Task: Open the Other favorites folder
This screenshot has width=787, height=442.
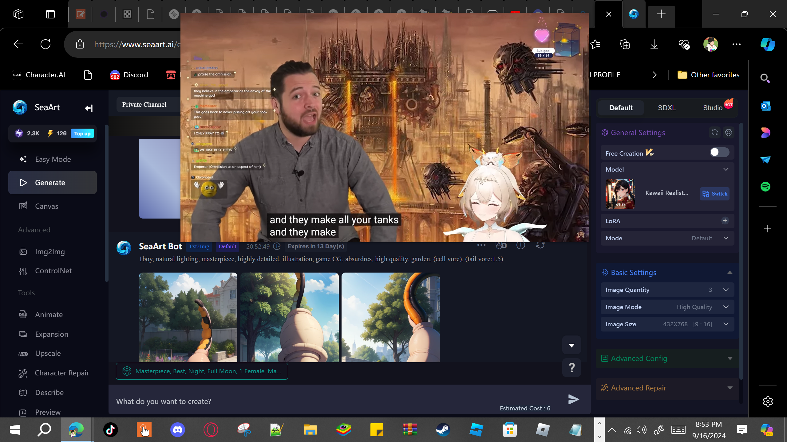Action: [x=708, y=75]
